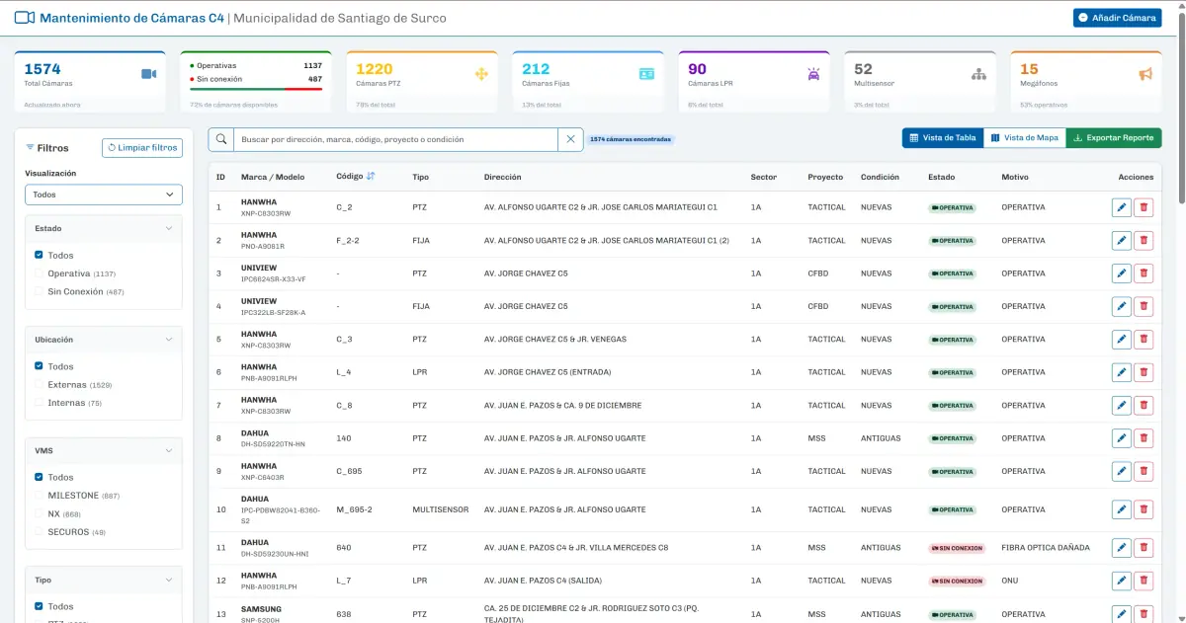Click the Megáfonos megaphone icon
Image resolution: width=1186 pixels, height=623 pixels.
1144,74
